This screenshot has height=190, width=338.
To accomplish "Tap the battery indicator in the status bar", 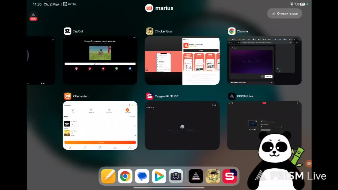I will point(302,4).
